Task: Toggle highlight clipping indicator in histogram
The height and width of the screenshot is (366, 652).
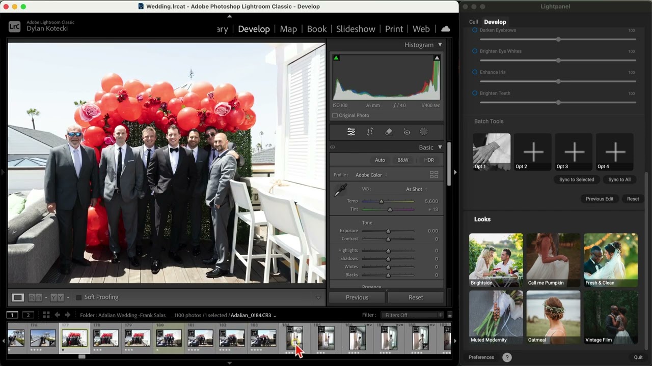Action: 437,58
